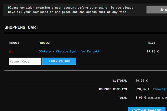Select the product price 29,95 €
This screenshot has height=111, width=167.
(x=153, y=52)
